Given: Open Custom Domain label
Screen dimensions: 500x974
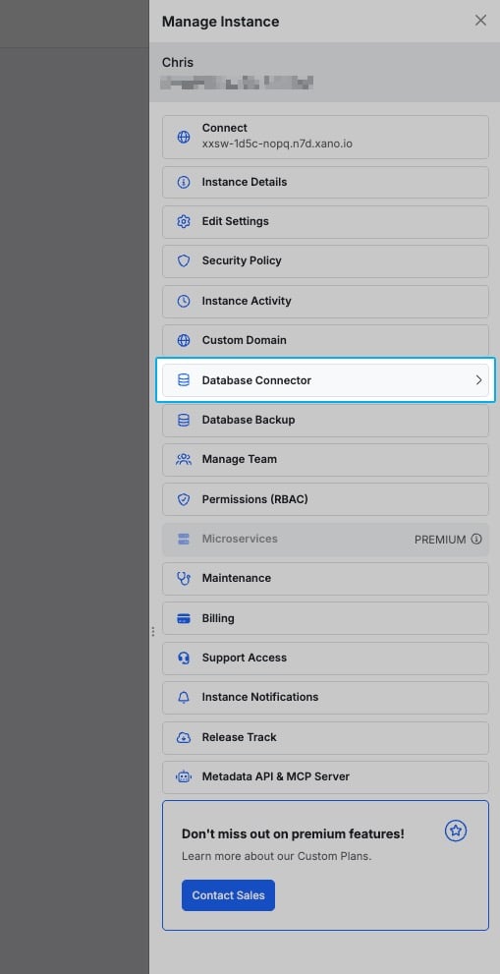Looking at the screenshot, I should point(244,340).
